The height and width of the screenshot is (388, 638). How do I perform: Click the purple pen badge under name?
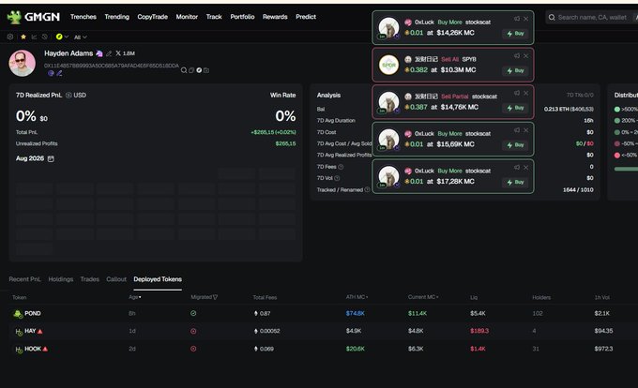coord(59,73)
